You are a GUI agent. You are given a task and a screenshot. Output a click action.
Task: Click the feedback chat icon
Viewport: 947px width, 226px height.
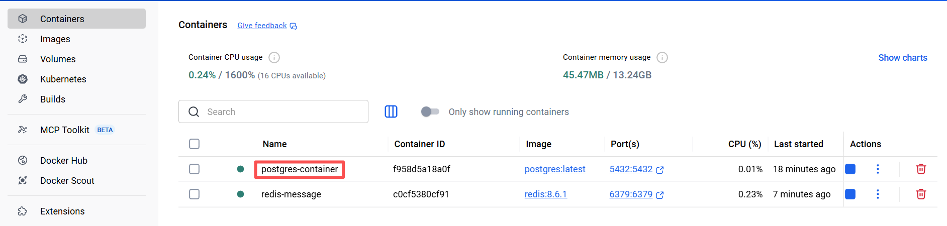coord(294,26)
